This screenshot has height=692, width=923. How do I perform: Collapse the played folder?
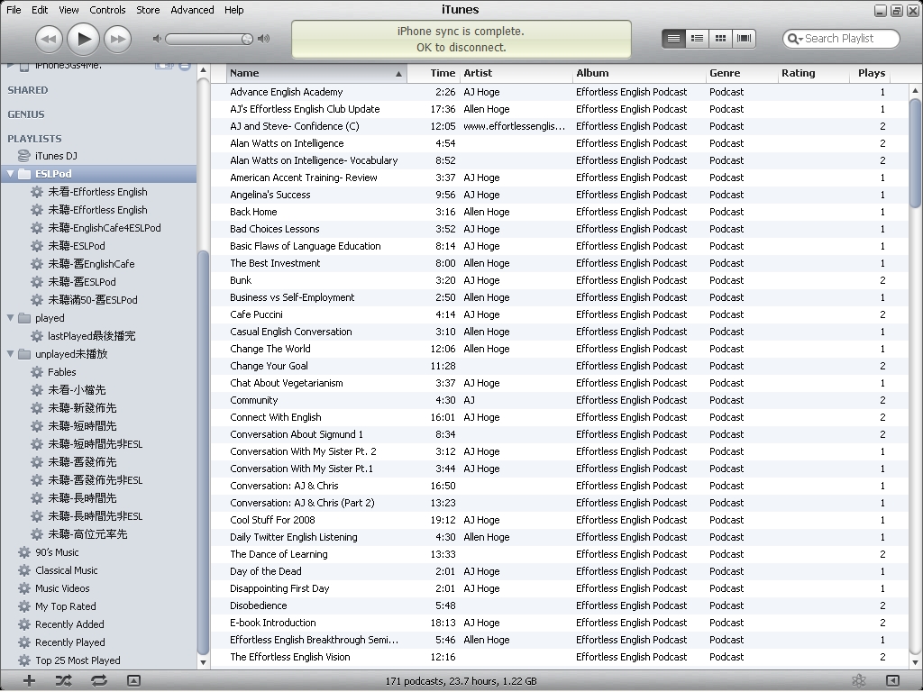(x=10, y=318)
